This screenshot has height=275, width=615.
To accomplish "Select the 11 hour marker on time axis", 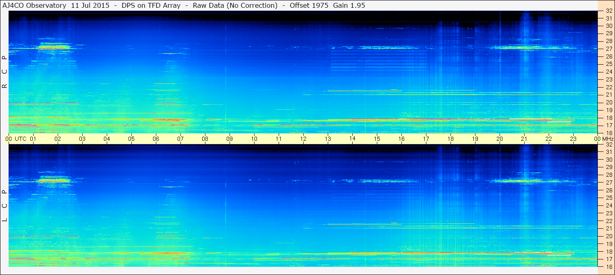I will point(279,139).
